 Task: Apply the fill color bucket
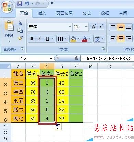coord(73,39)
